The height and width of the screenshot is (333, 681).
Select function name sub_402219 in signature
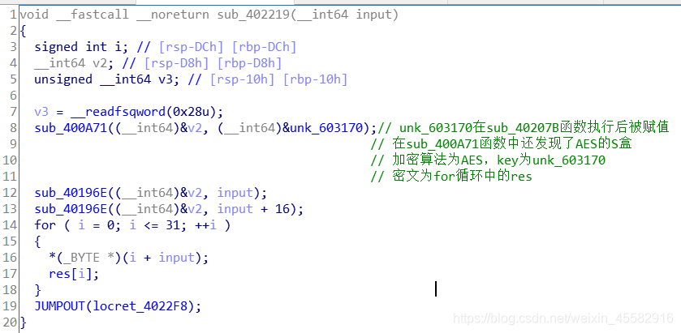[254, 15]
